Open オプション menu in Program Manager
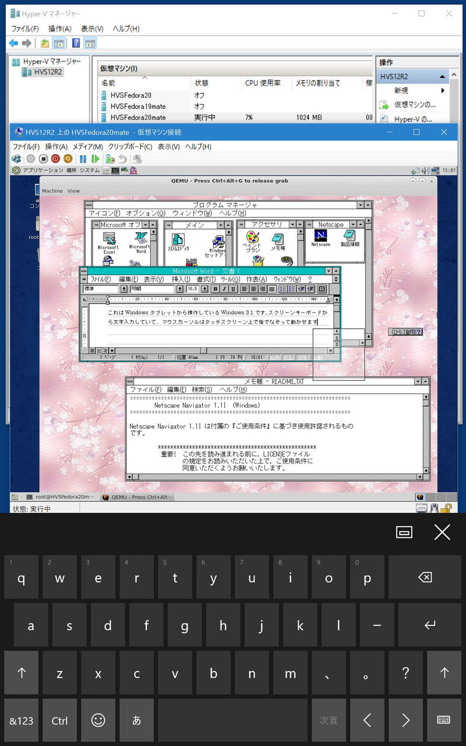This screenshot has width=466, height=746. point(146,213)
